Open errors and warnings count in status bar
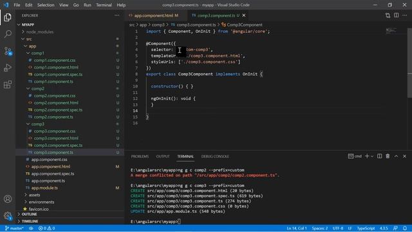 pos(47,228)
